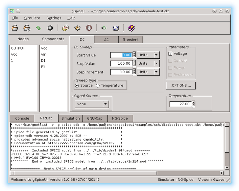Click the Stop Value input field
239x191 pixels.
pos(121,64)
